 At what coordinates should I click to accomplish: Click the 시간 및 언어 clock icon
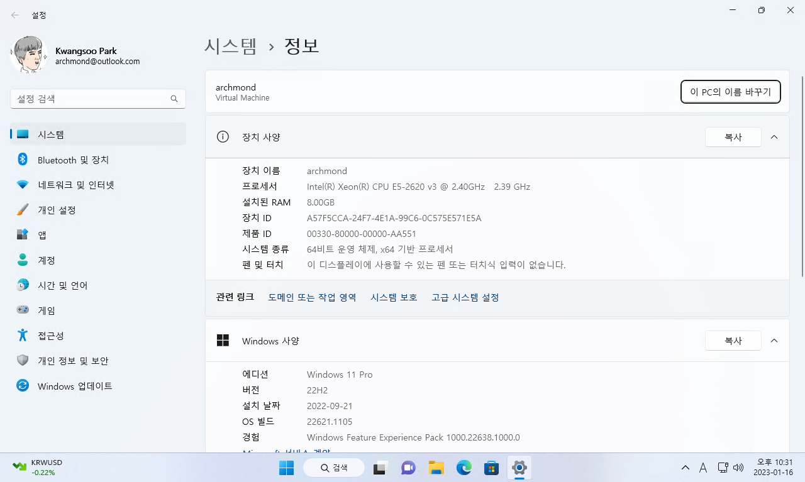[x=23, y=285]
